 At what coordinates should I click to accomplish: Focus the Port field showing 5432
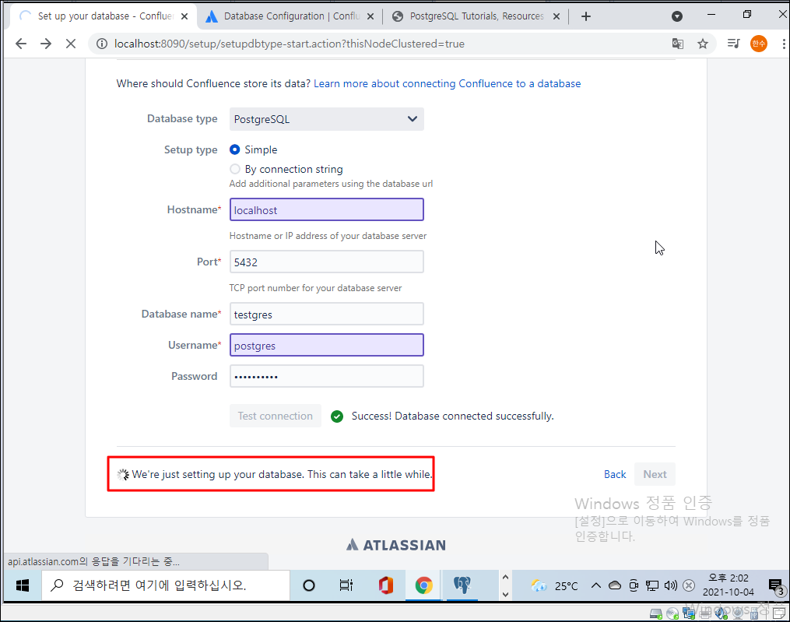(326, 262)
